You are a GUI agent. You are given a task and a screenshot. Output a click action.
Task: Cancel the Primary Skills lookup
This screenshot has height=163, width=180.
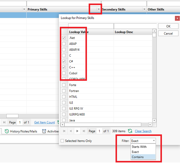click(x=168, y=33)
